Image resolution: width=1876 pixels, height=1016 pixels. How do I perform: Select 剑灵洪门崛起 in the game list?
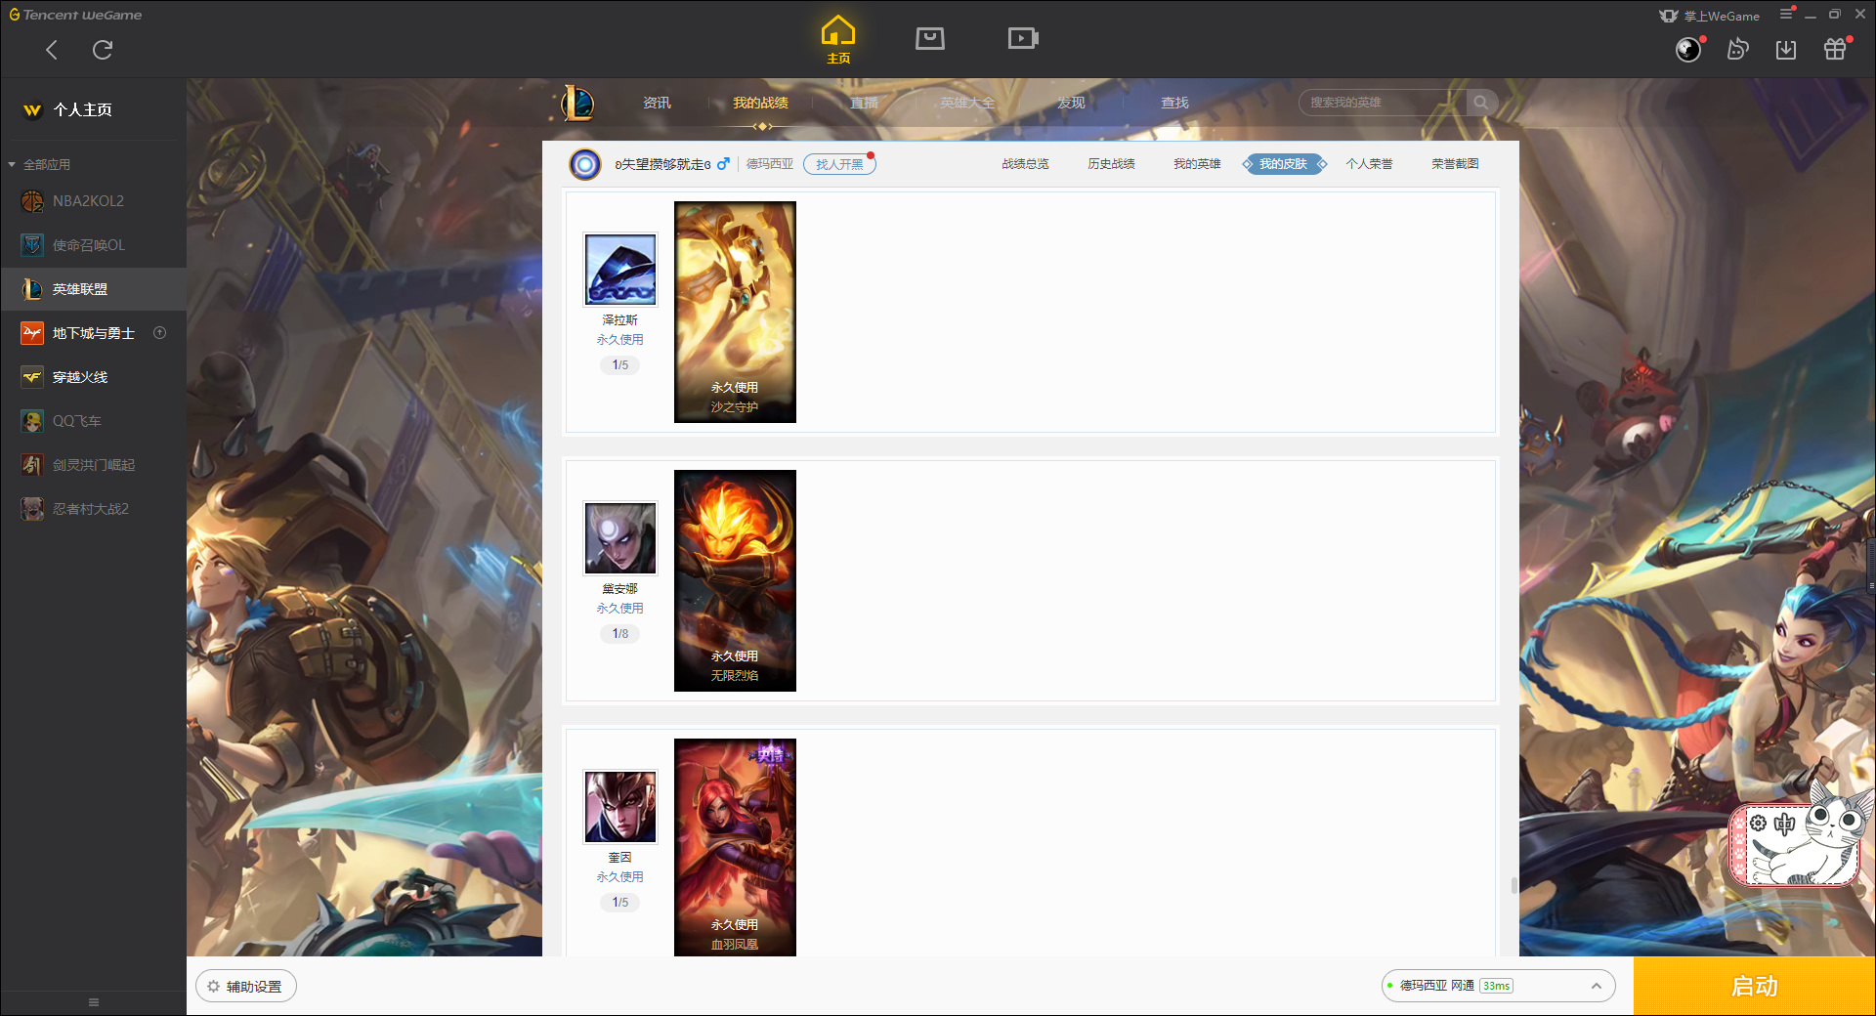click(93, 465)
